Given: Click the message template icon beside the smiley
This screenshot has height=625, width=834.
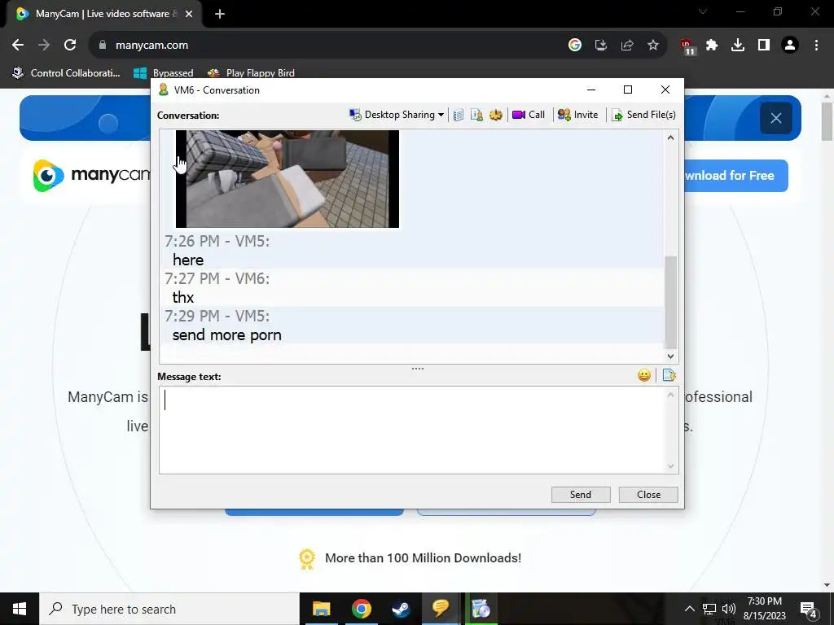Looking at the screenshot, I should coord(669,376).
